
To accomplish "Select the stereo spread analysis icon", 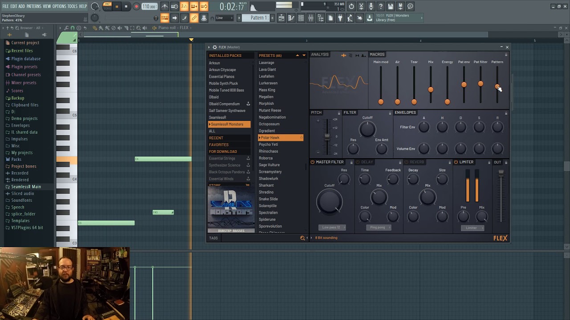I will [357, 55].
